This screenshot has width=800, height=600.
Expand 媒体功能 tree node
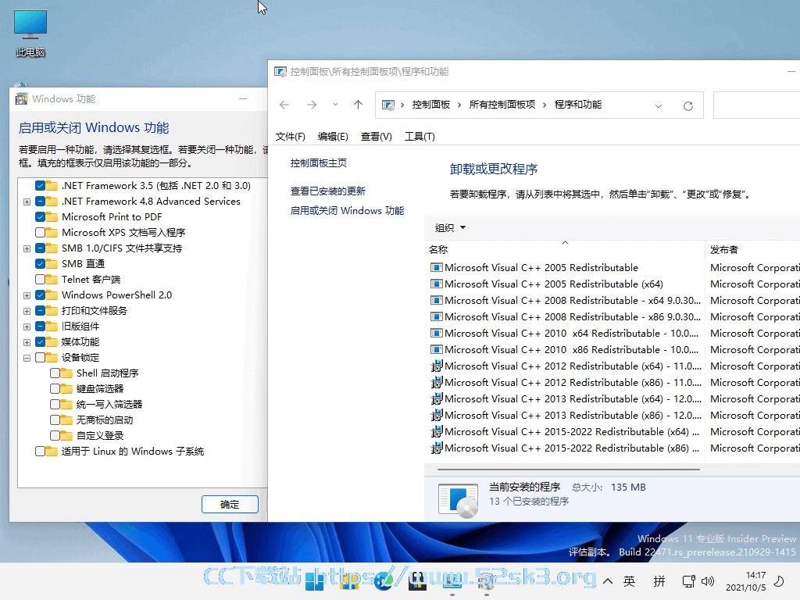click(27, 342)
